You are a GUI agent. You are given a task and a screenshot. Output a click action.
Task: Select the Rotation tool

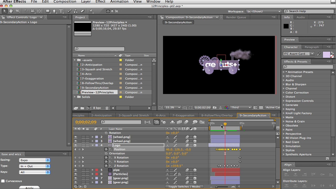(26, 11)
